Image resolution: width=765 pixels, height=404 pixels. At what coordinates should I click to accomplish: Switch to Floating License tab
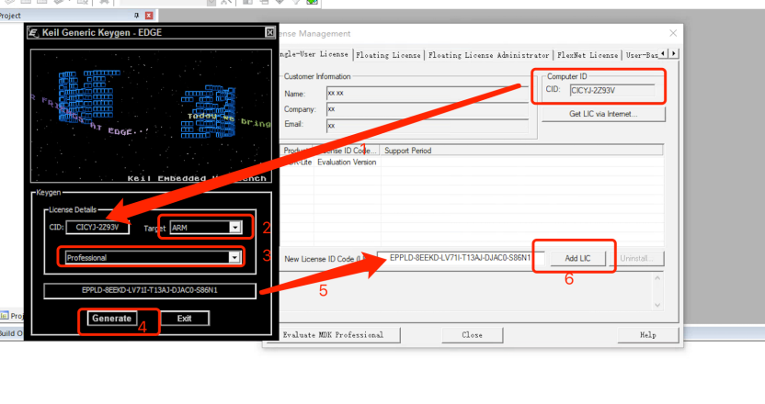coord(388,55)
